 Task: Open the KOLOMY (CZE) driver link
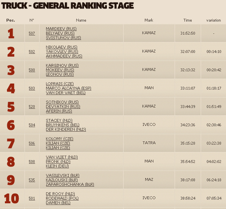[x=60, y=139]
